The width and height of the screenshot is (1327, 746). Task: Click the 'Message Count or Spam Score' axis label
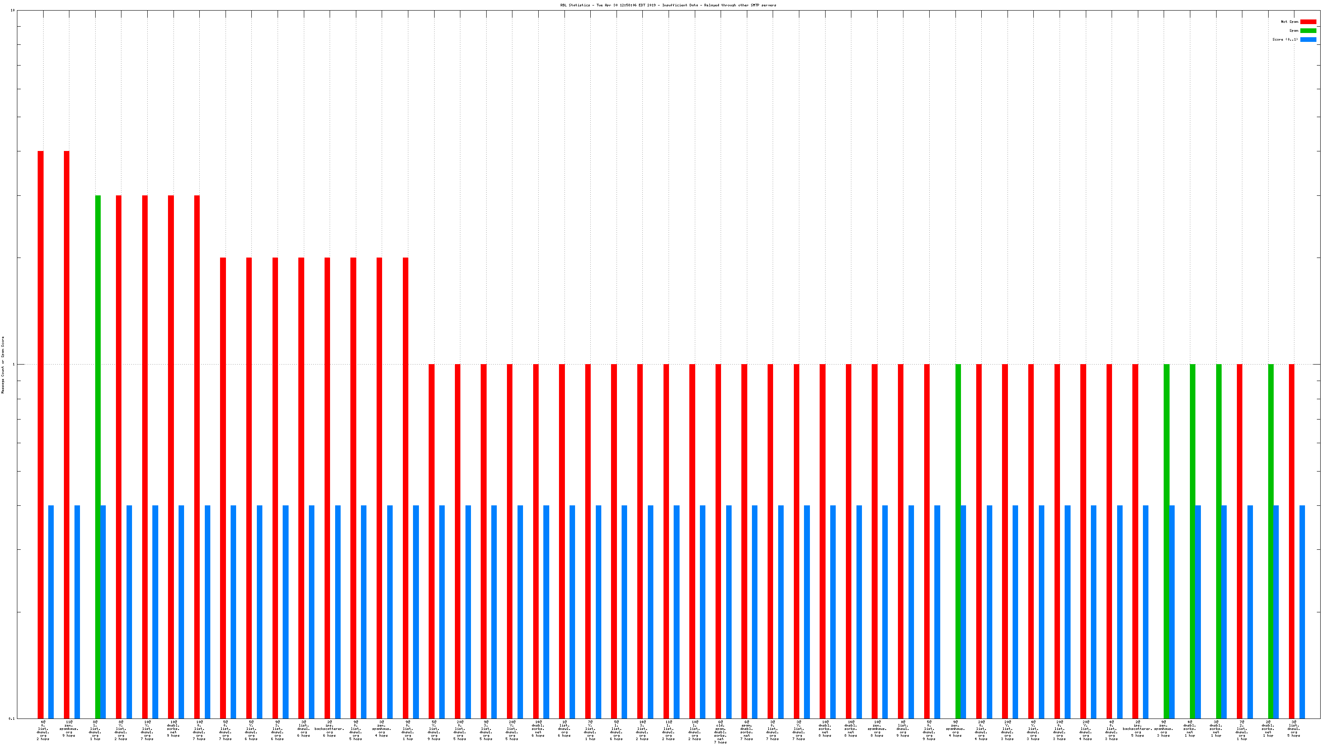click(3, 365)
